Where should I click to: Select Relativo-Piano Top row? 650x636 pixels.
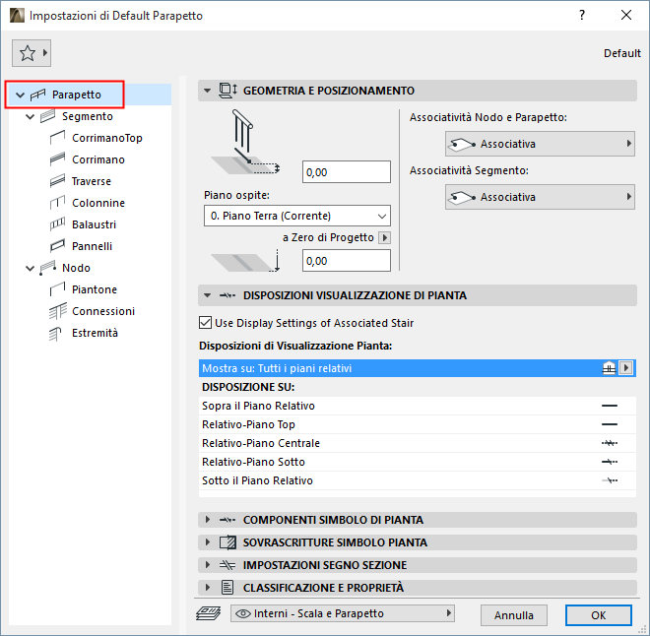(x=417, y=424)
